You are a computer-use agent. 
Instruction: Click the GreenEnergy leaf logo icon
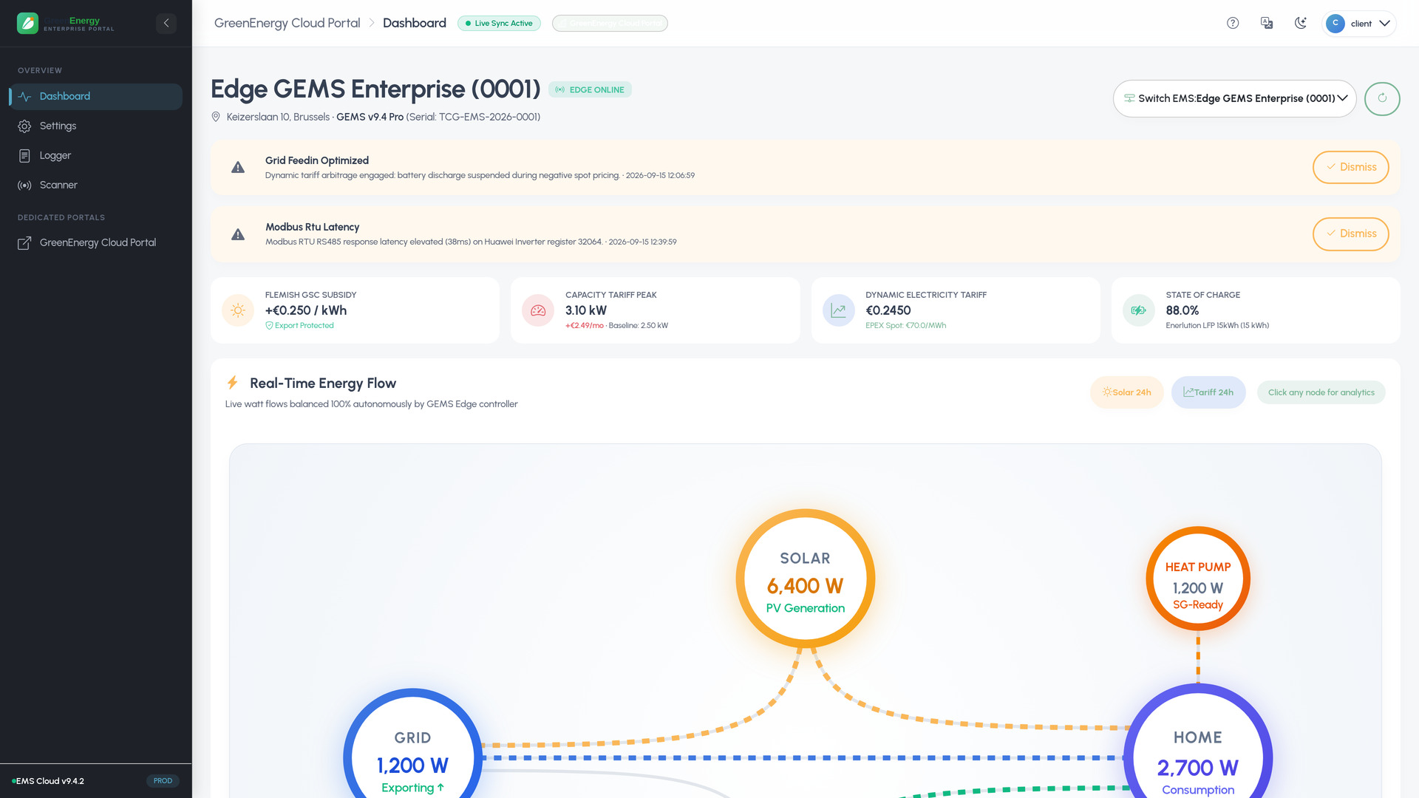pos(27,23)
